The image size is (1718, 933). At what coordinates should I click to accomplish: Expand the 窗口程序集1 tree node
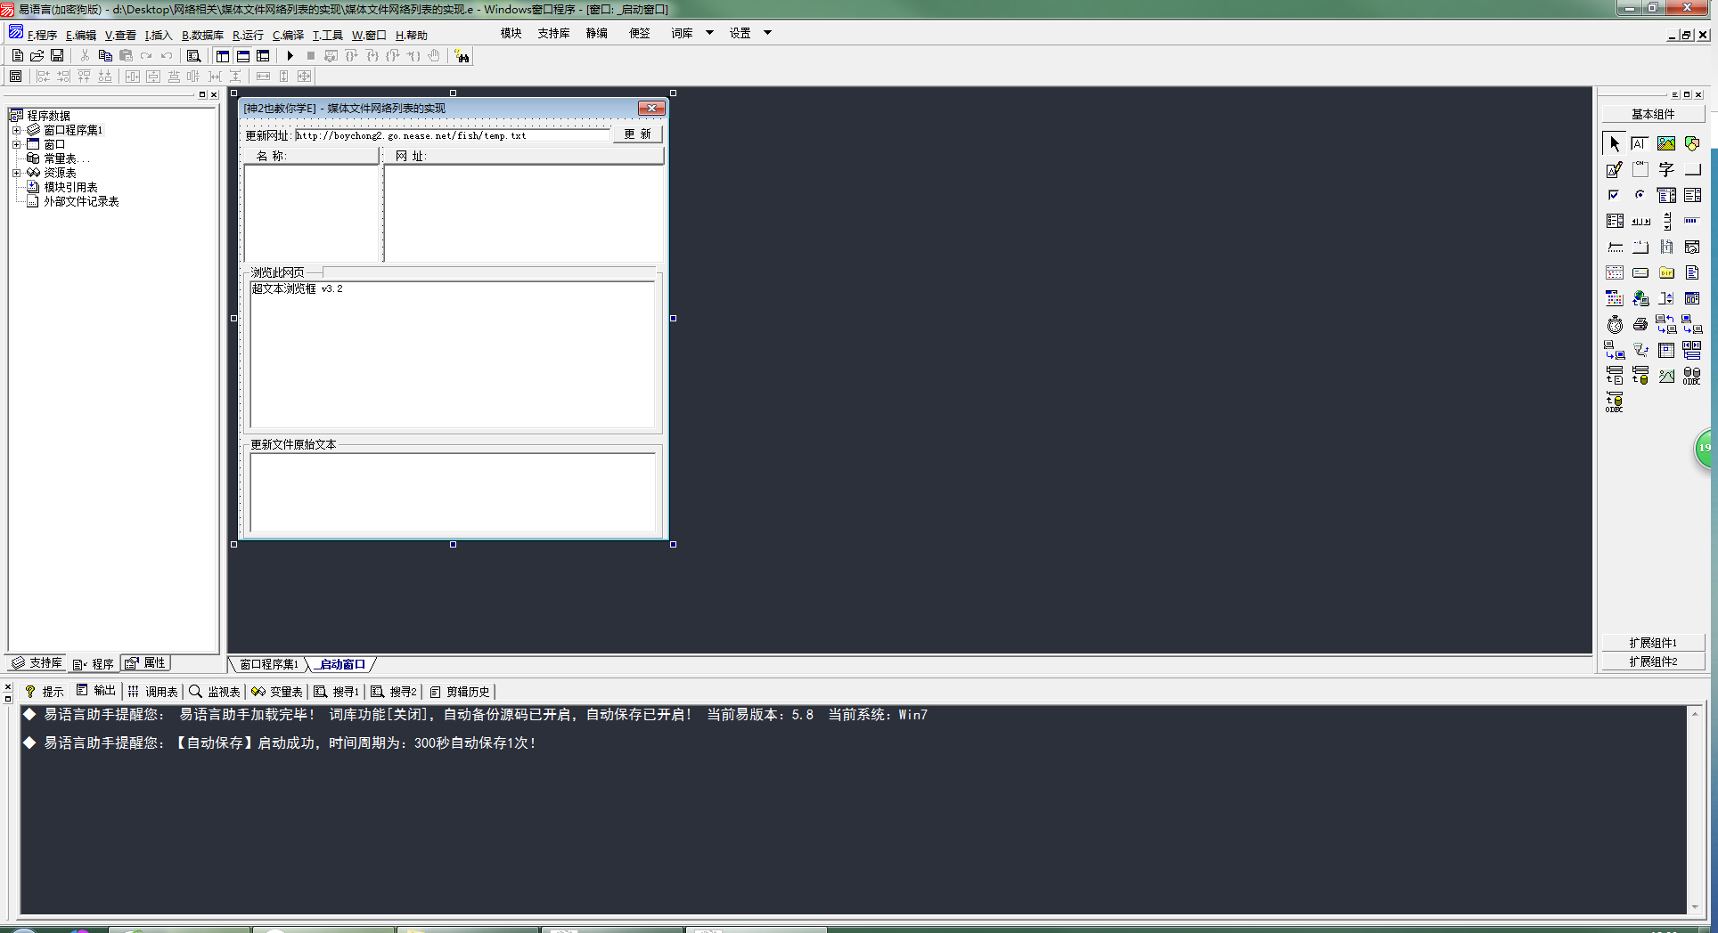click(16, 130)
